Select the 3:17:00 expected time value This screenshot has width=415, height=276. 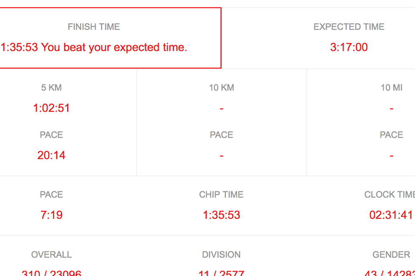(349, 47)
